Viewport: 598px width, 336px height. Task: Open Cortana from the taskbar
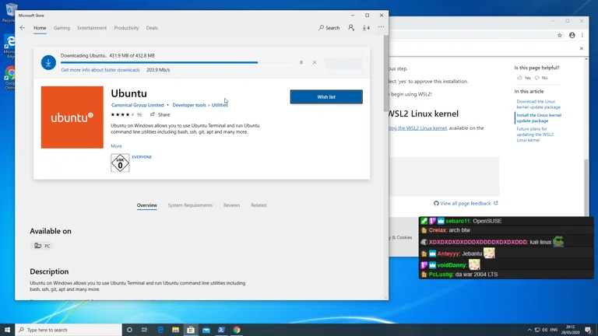click(129, 330)
